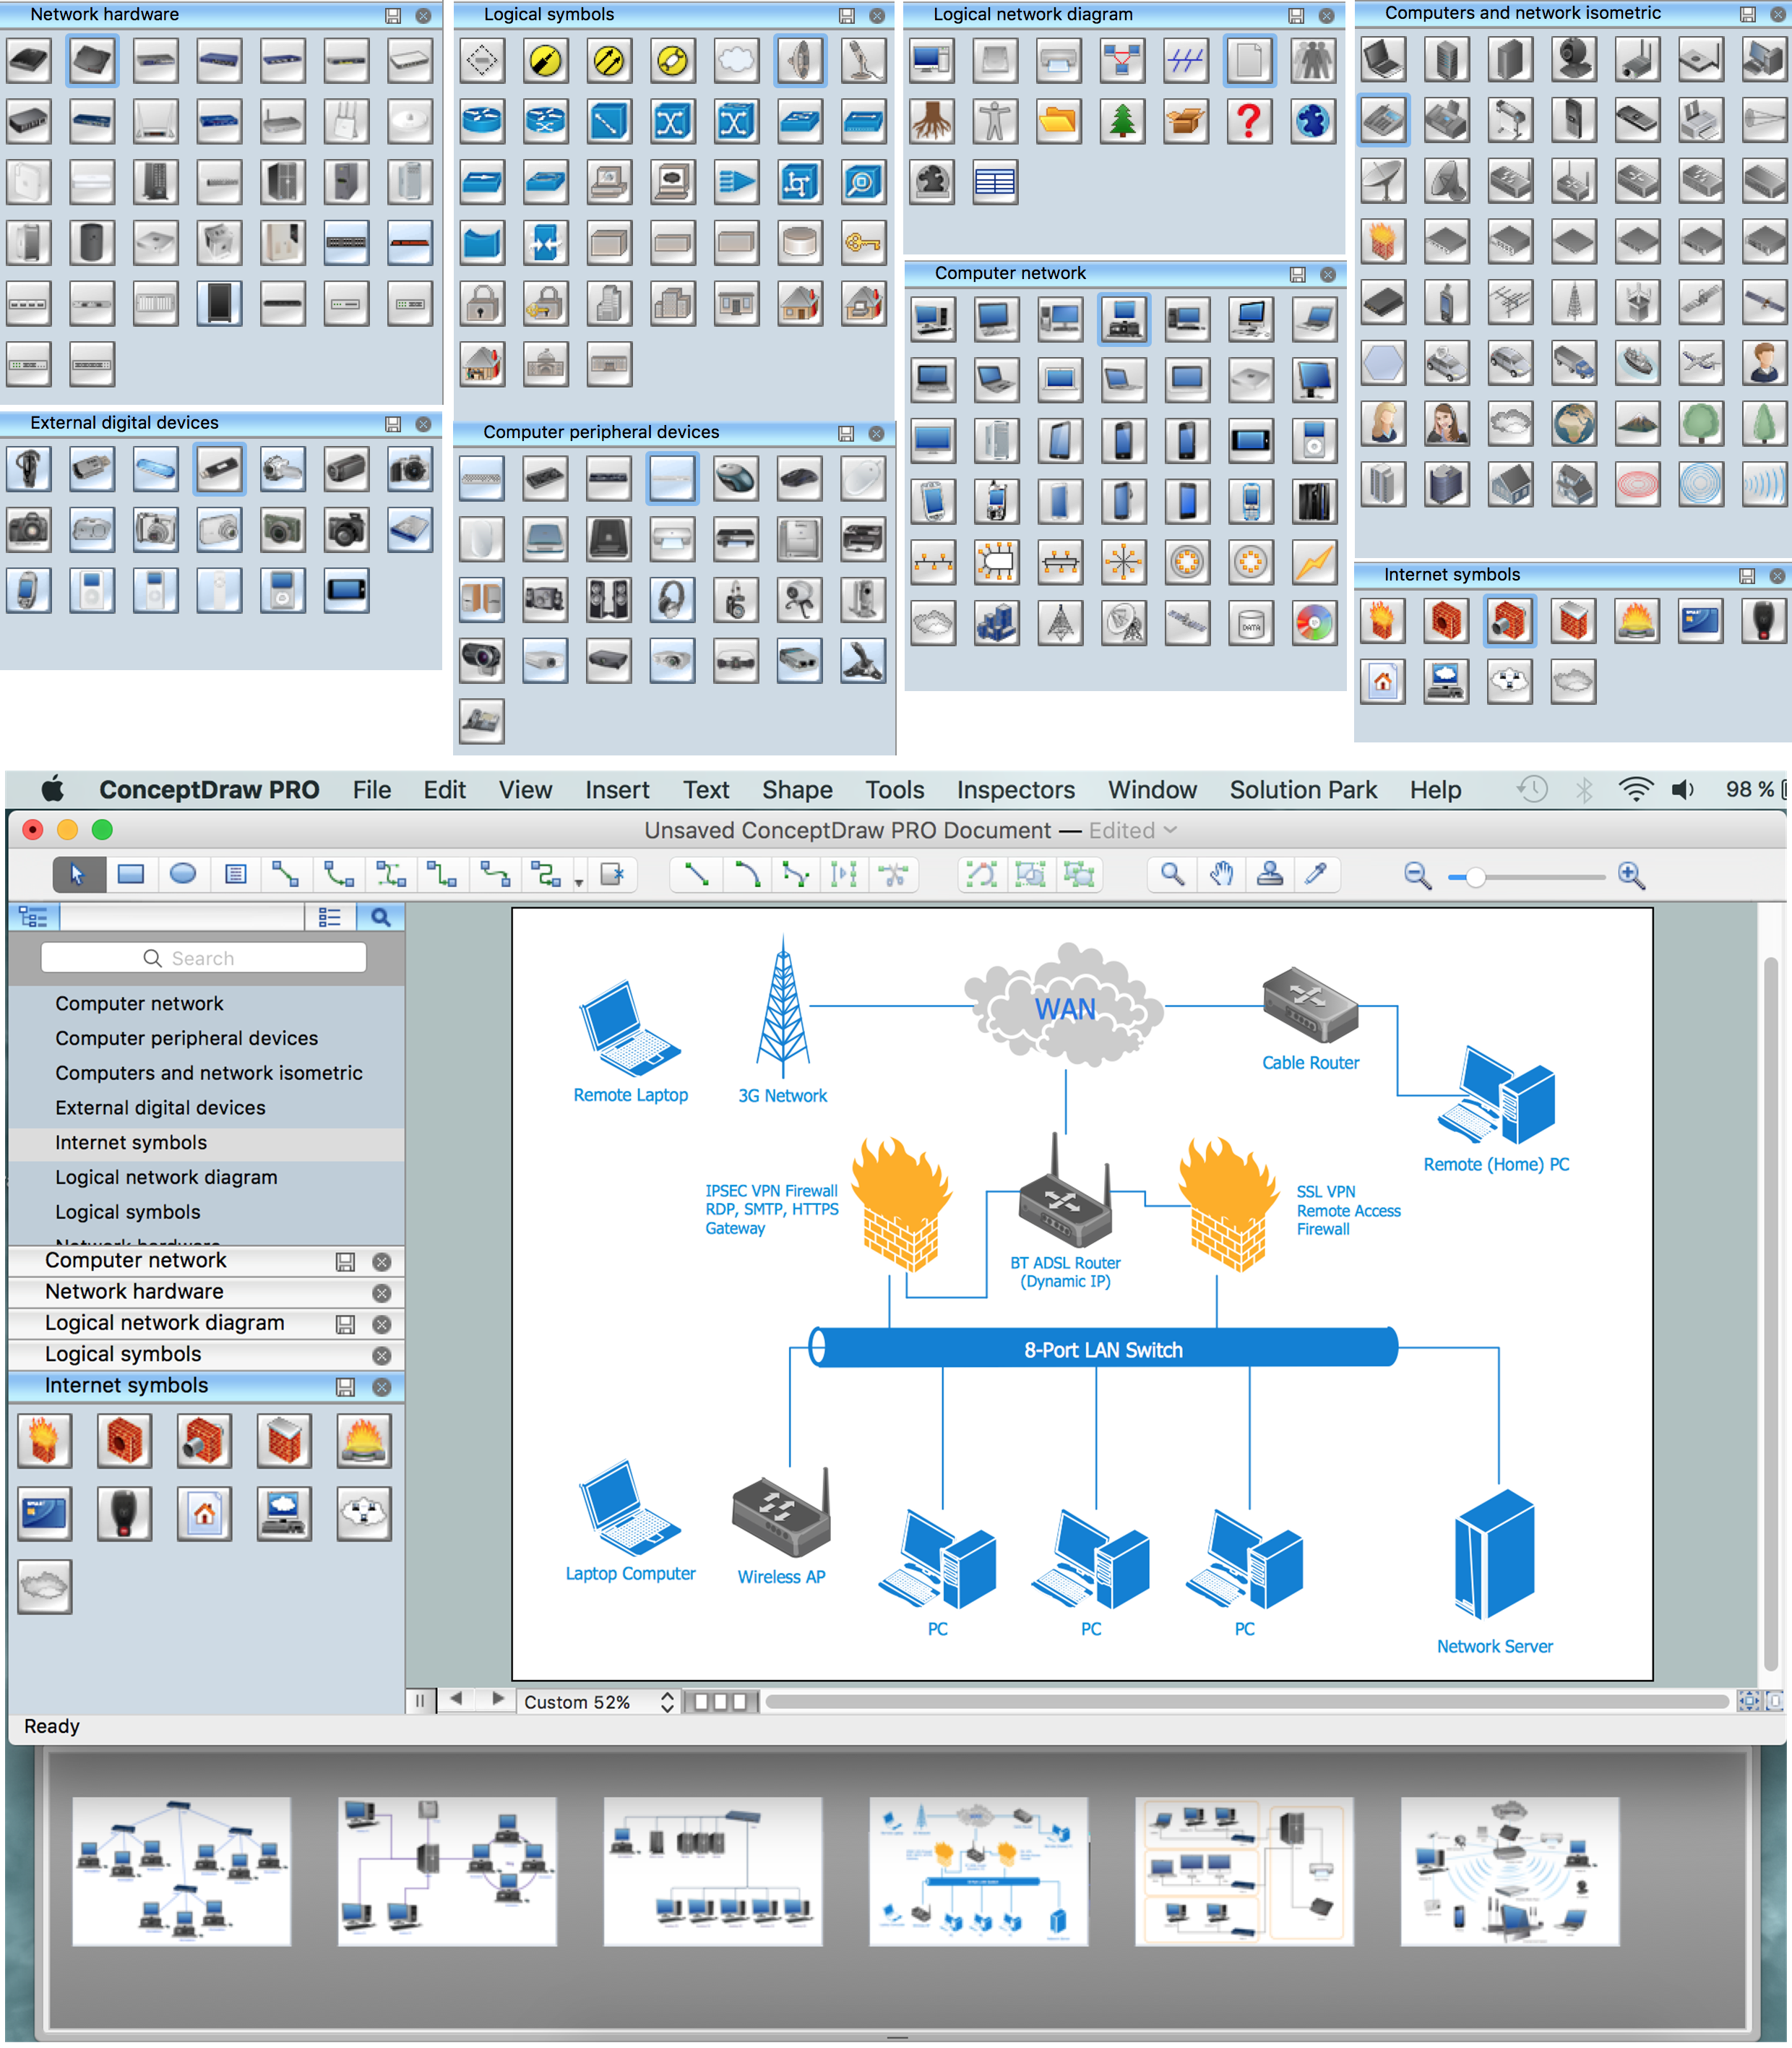Screen dimensions: 1792x2048
Task: Toggle search mode button in sidebar
Action: tap(380, 917)
